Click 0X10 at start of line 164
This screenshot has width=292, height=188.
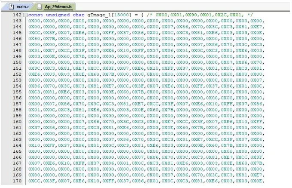pos(34,145)
